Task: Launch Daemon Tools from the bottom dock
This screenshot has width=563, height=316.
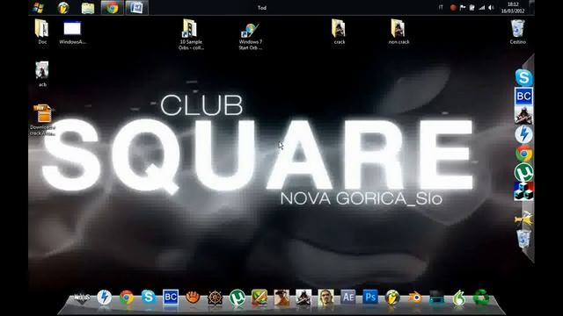Action: coord(104,298)
